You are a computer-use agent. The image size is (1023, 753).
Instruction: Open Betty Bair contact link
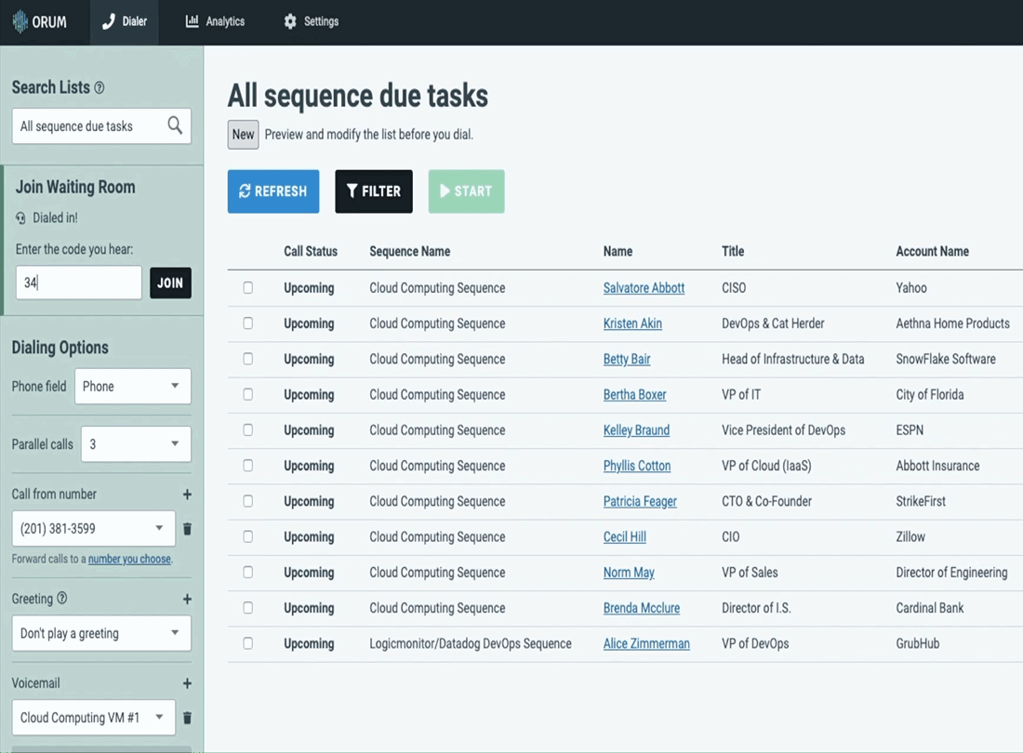[627, 359]
